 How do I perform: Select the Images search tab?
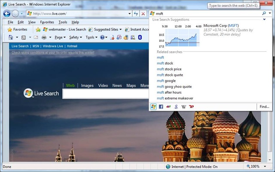(87, 86)
